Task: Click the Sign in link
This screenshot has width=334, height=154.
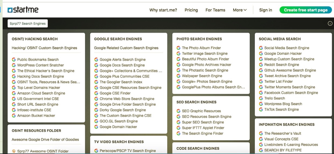Action: pyautogui.click(x=266, y=10)
